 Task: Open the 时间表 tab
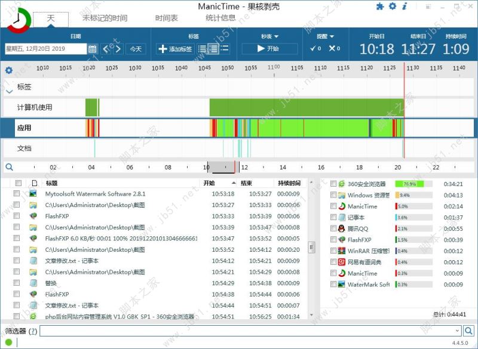(x=167, y=18)
